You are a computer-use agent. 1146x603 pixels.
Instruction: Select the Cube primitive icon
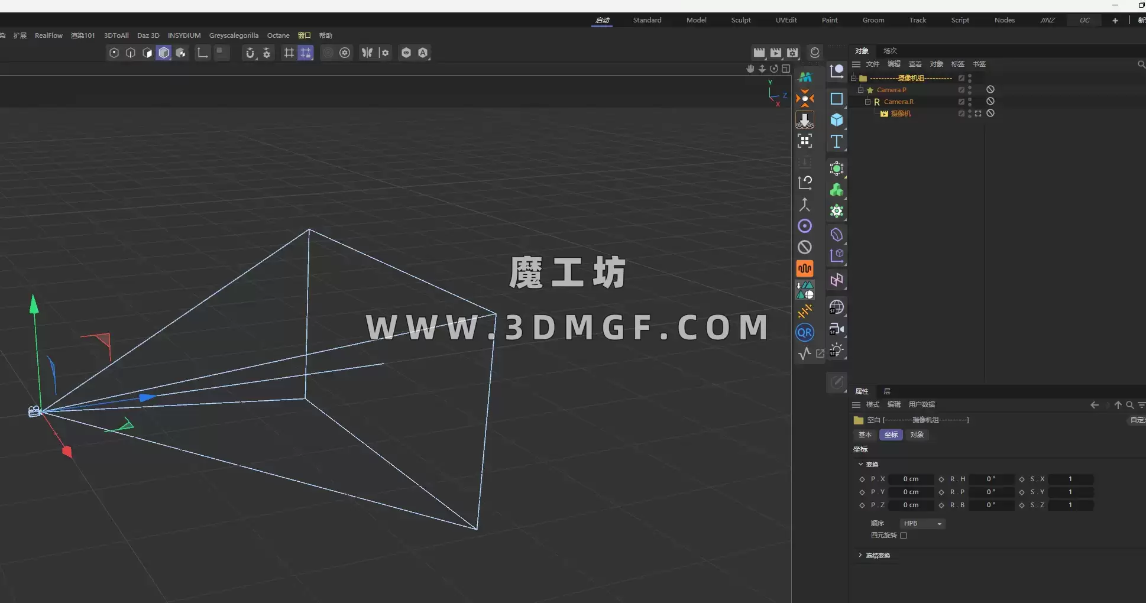click(x=837, y=120)
